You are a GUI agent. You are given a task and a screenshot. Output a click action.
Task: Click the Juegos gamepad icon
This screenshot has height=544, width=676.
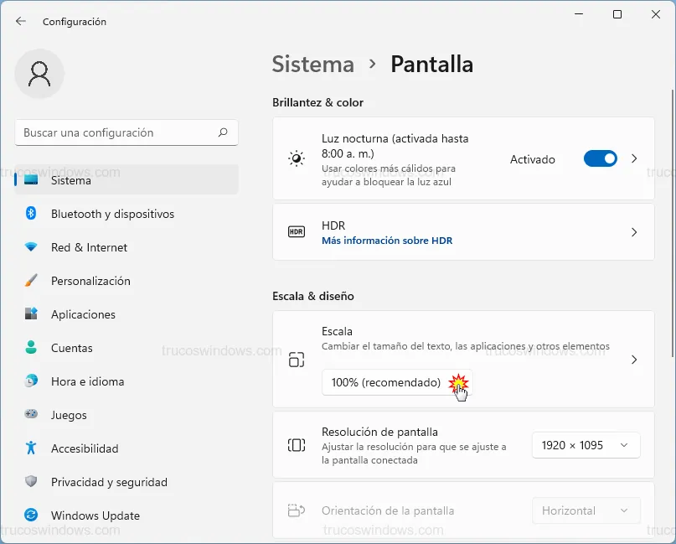[x=31, y=415]
